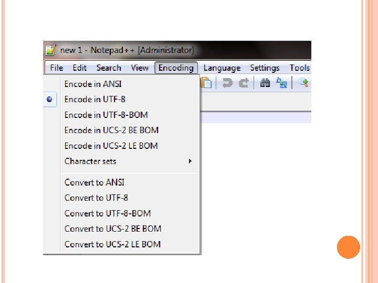Click the Notepad++ title bar icon

tap(50, 50)
